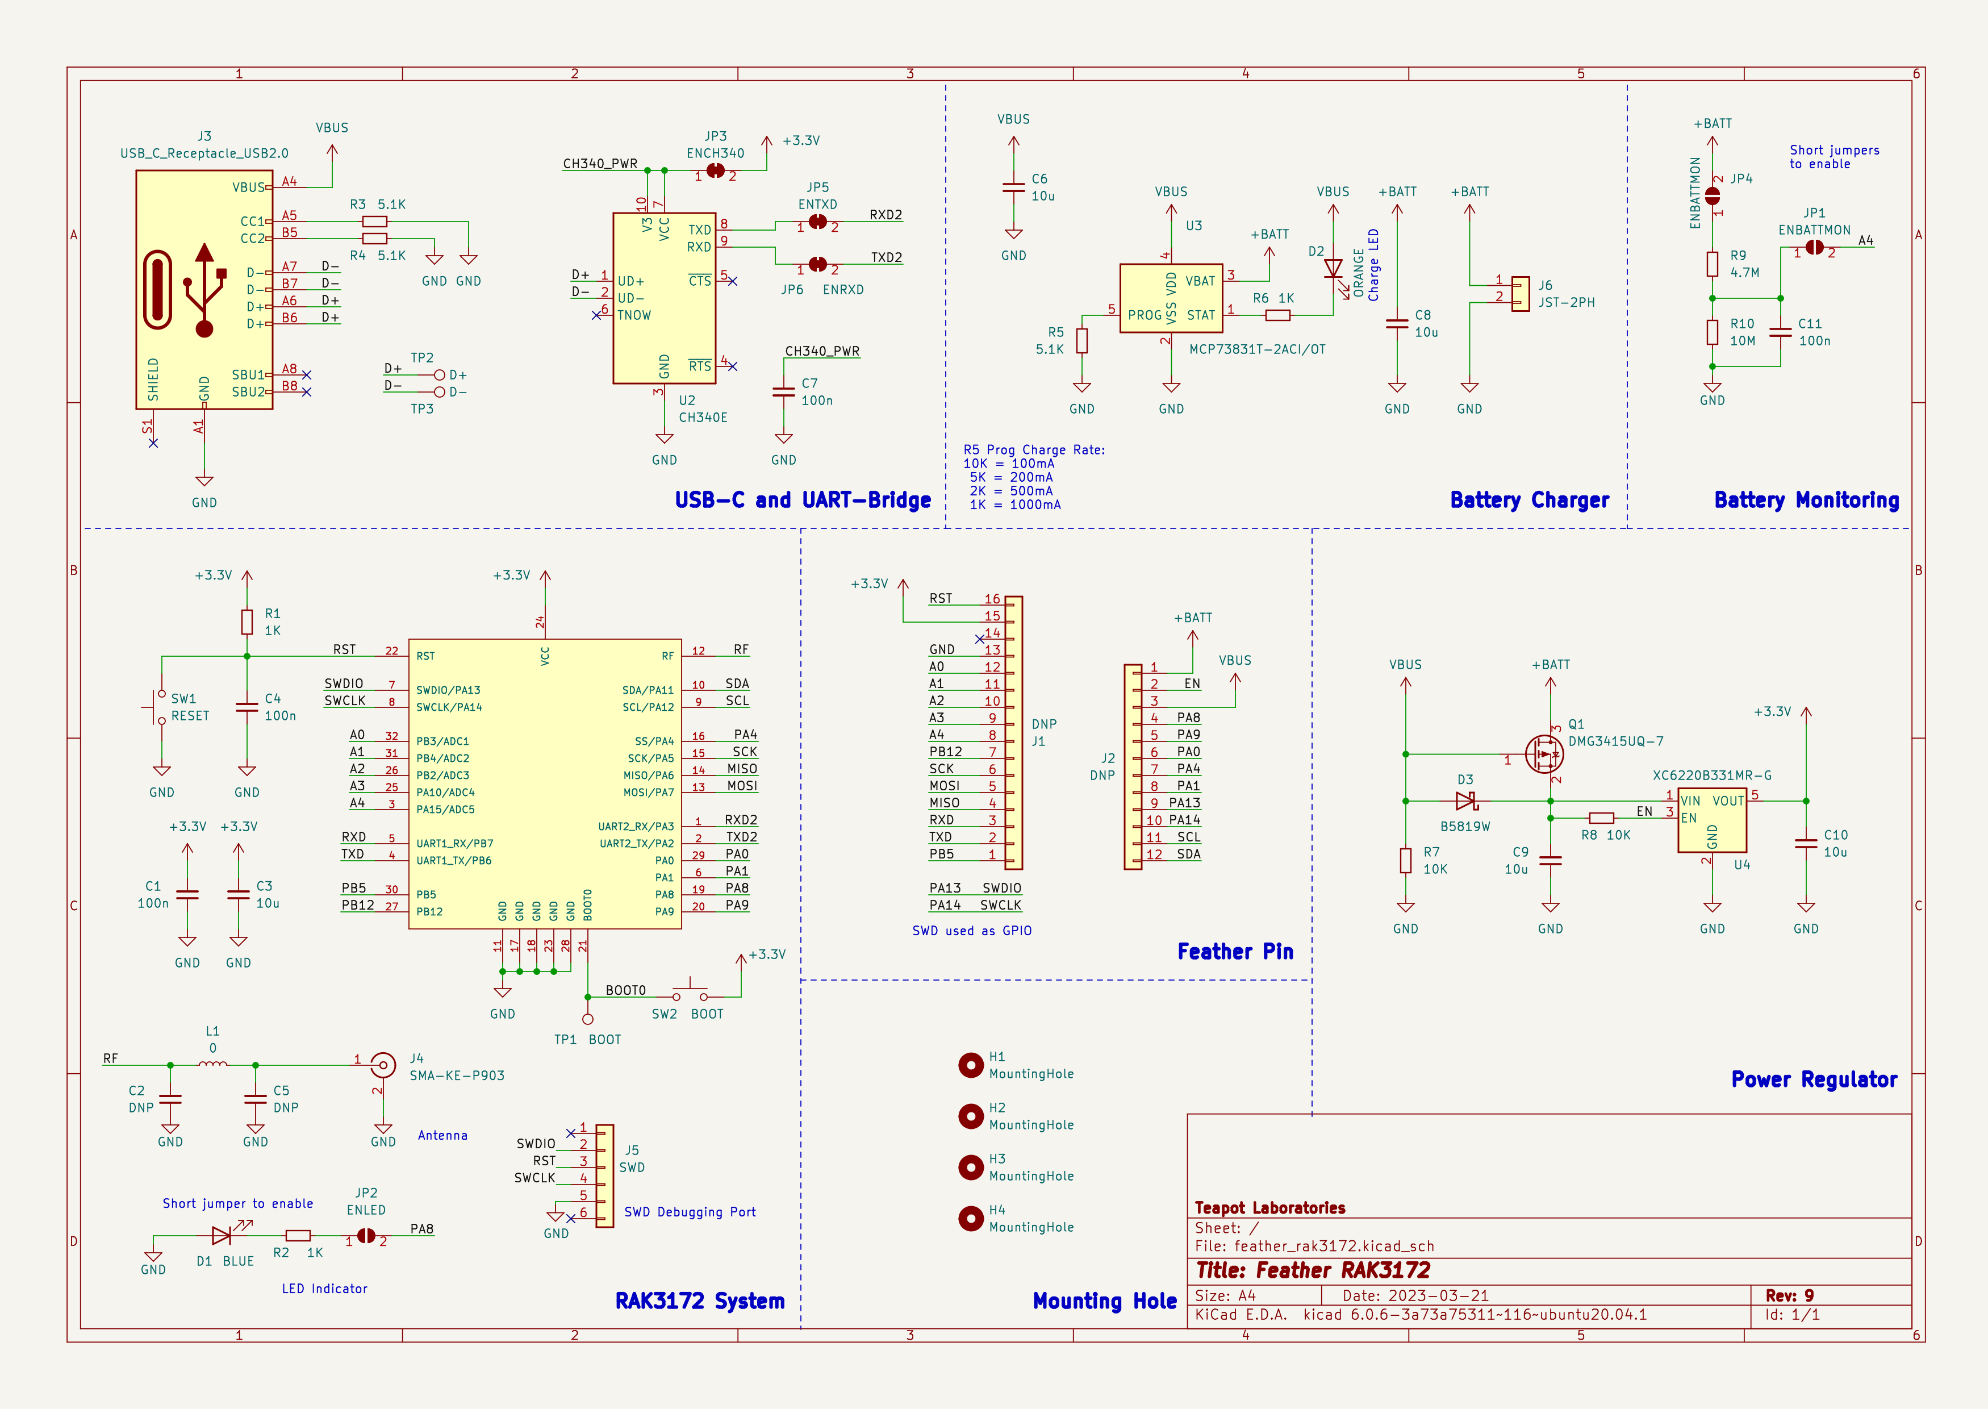Select the J1 DNP 16-pin header
Screen dimensions: 1988x1409
coord(1013,732)
